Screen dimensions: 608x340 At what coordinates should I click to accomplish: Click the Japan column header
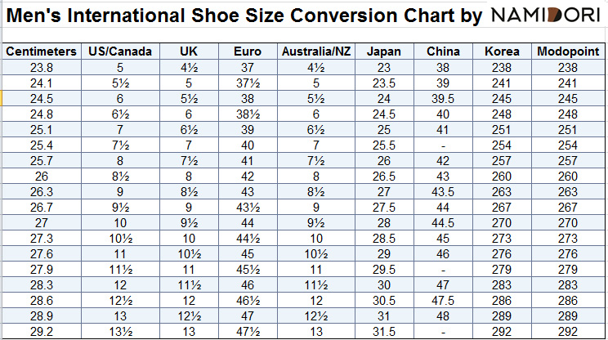coord(384,51)
